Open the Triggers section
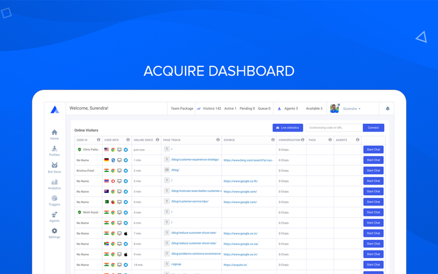Screen dimensions: 438x274 click(x=54, y=201)
